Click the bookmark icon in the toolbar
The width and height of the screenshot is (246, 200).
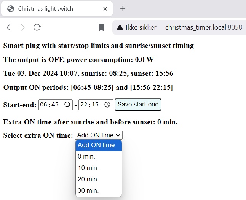coord(101,27)
